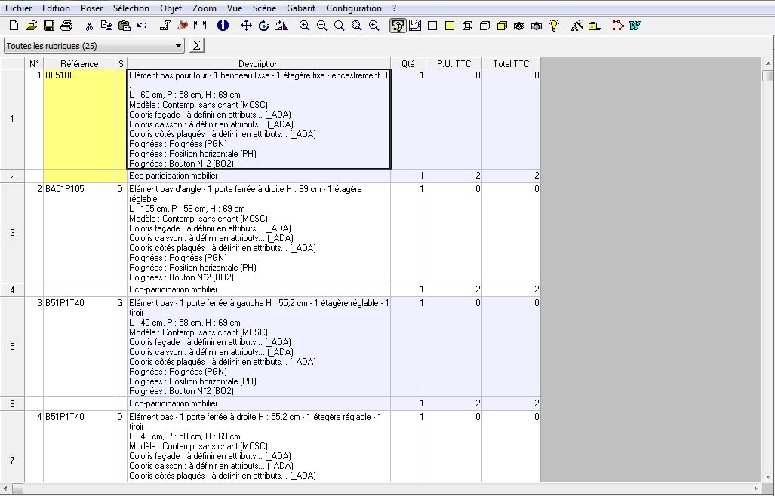Select the four-arrow Move tool
This screenshot has height=496, width=775.
246,26
